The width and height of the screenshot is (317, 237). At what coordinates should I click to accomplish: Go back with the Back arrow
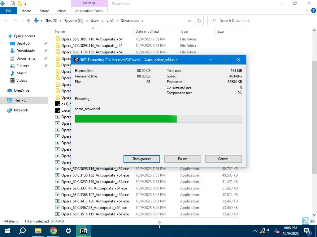(6, 21)
